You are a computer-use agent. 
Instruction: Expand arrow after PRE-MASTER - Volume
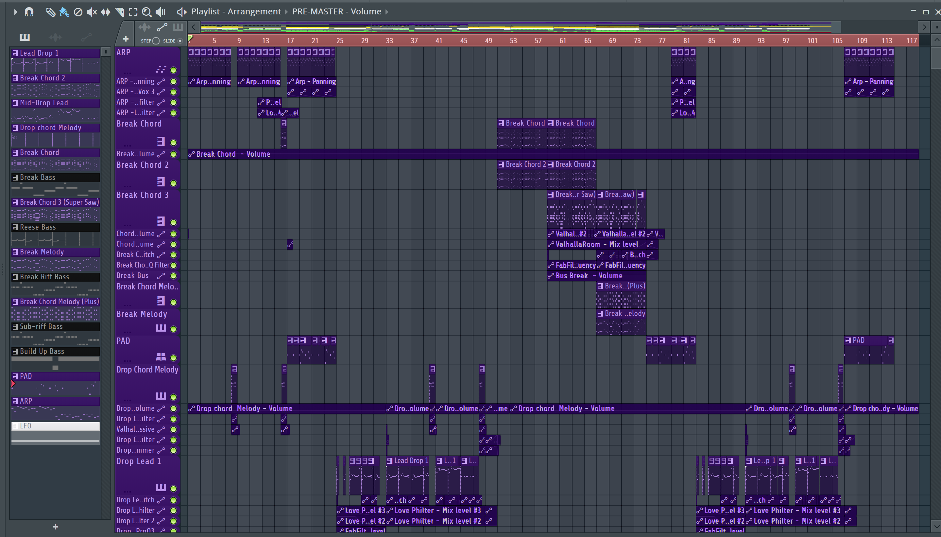[x=387, y=12]
